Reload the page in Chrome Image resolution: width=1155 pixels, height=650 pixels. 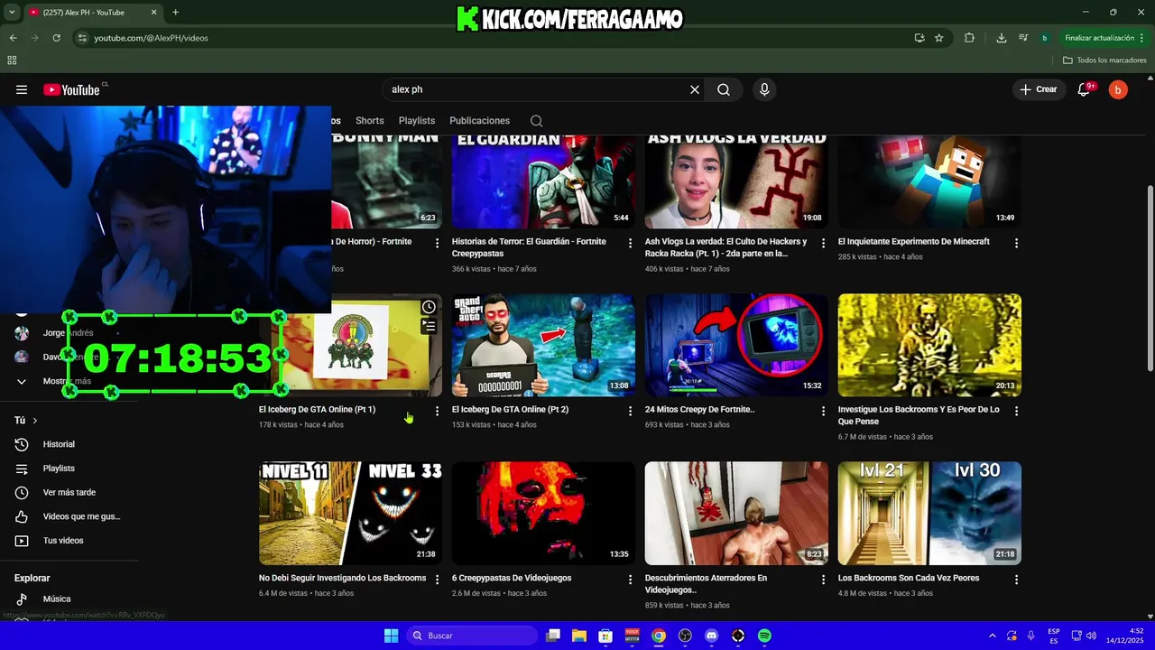tap(56, 38)
